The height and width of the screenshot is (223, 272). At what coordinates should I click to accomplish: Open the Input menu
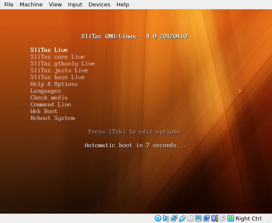[x=75, y=4]
